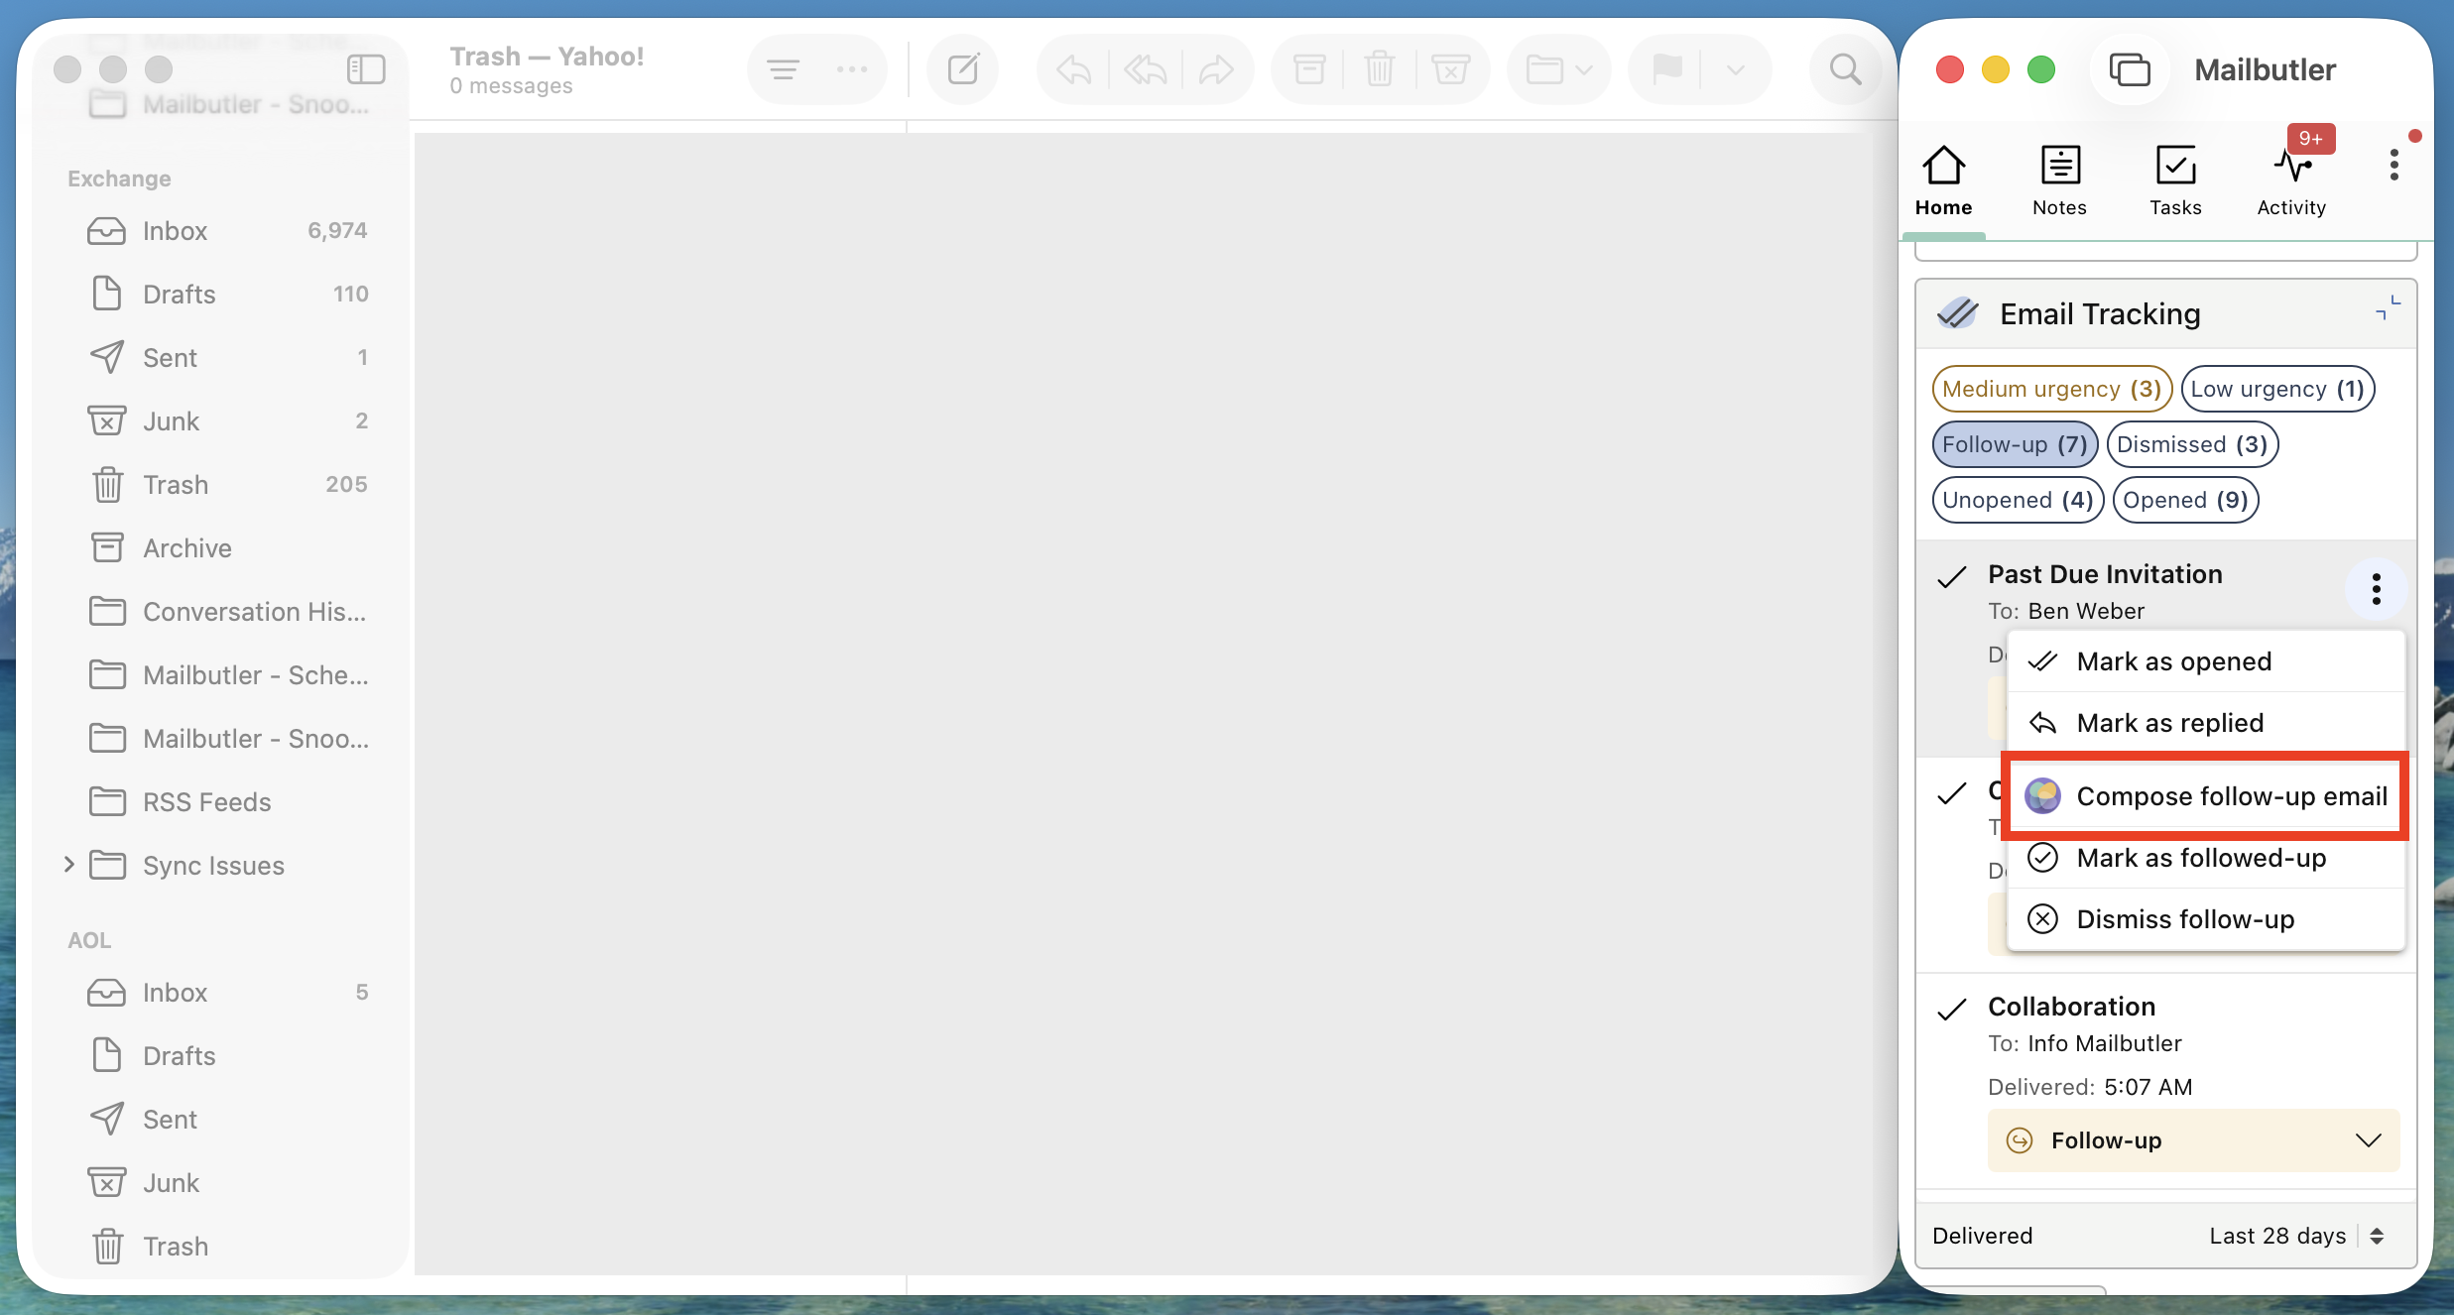Change the Last 28 days period selector

pos(2295,1236)
